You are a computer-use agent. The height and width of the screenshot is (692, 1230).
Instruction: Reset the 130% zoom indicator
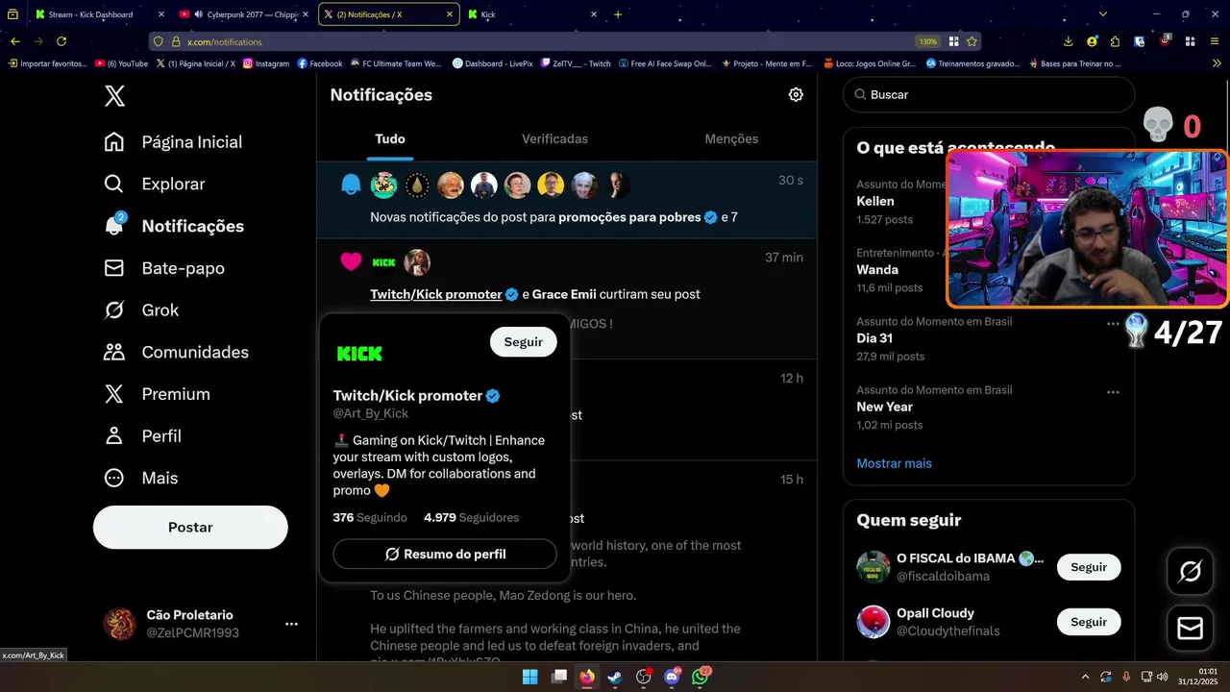coord(927,42)
